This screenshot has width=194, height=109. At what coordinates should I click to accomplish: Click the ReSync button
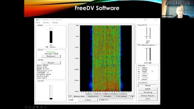[51, 56]
